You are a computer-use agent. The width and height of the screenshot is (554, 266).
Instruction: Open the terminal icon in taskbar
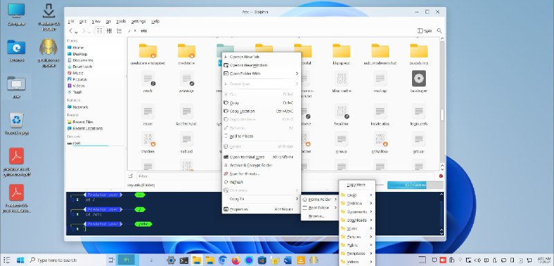click(184, 260)
